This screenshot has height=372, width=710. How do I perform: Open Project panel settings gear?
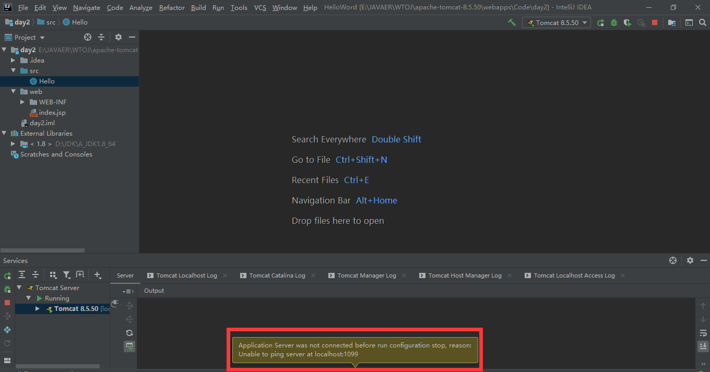(119, 38)
